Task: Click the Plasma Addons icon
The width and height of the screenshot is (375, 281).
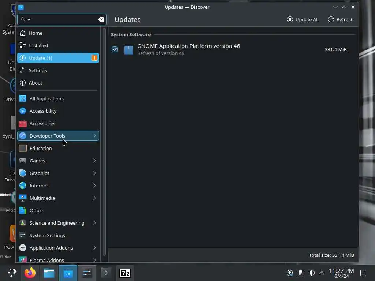Action: (23, 260)
